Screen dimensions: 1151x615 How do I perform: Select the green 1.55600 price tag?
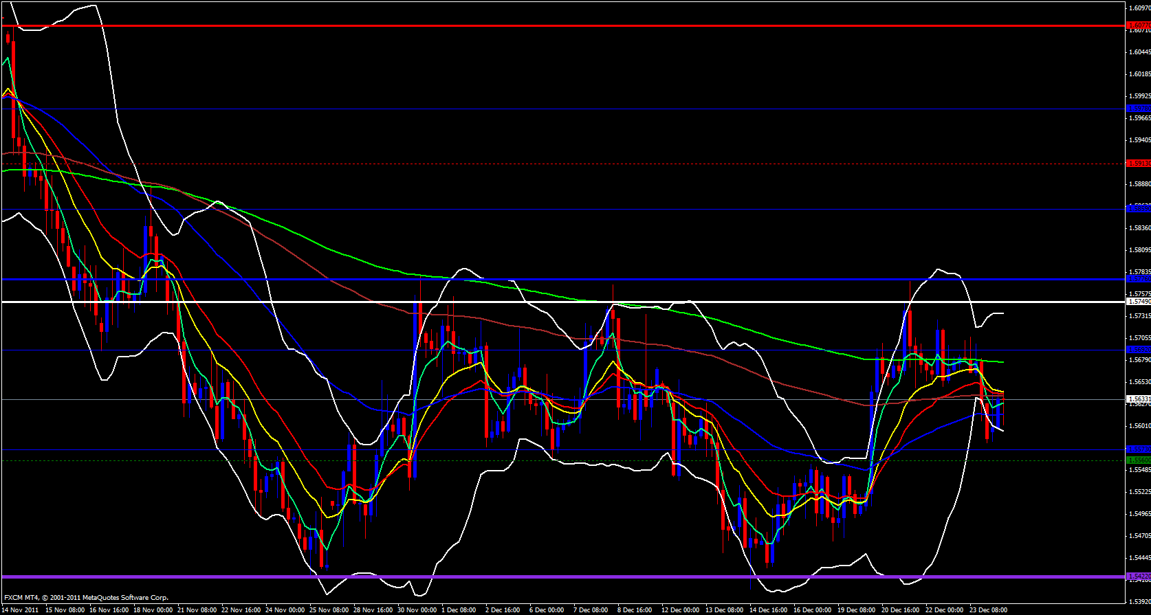[x=1139, y=460]
